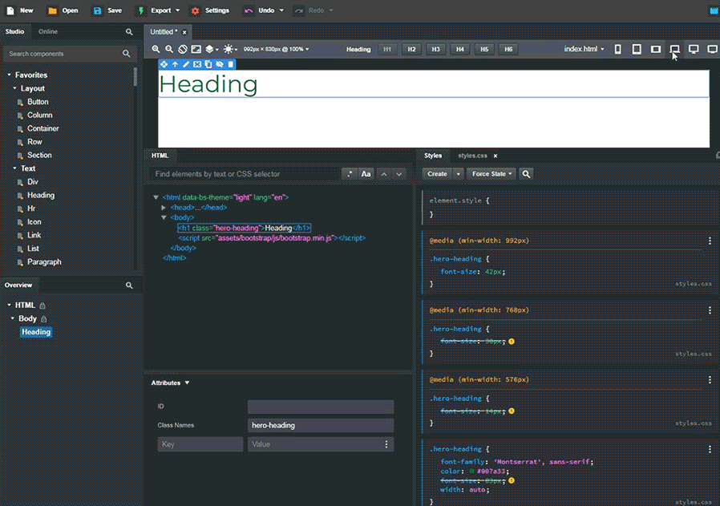Click the zoom in magnifier icon
Image resolution: width=720 pixels, height=506 pixels.
156,49
